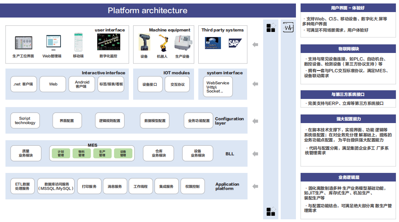
Task: Select the 强大配置能力 panel header
Action: click(x=348, y=119)
